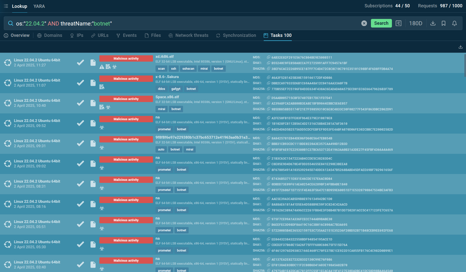Copy SHA1 hash of Space.x86.elf
The image size is (466, 272).
[x=269, y=103]
